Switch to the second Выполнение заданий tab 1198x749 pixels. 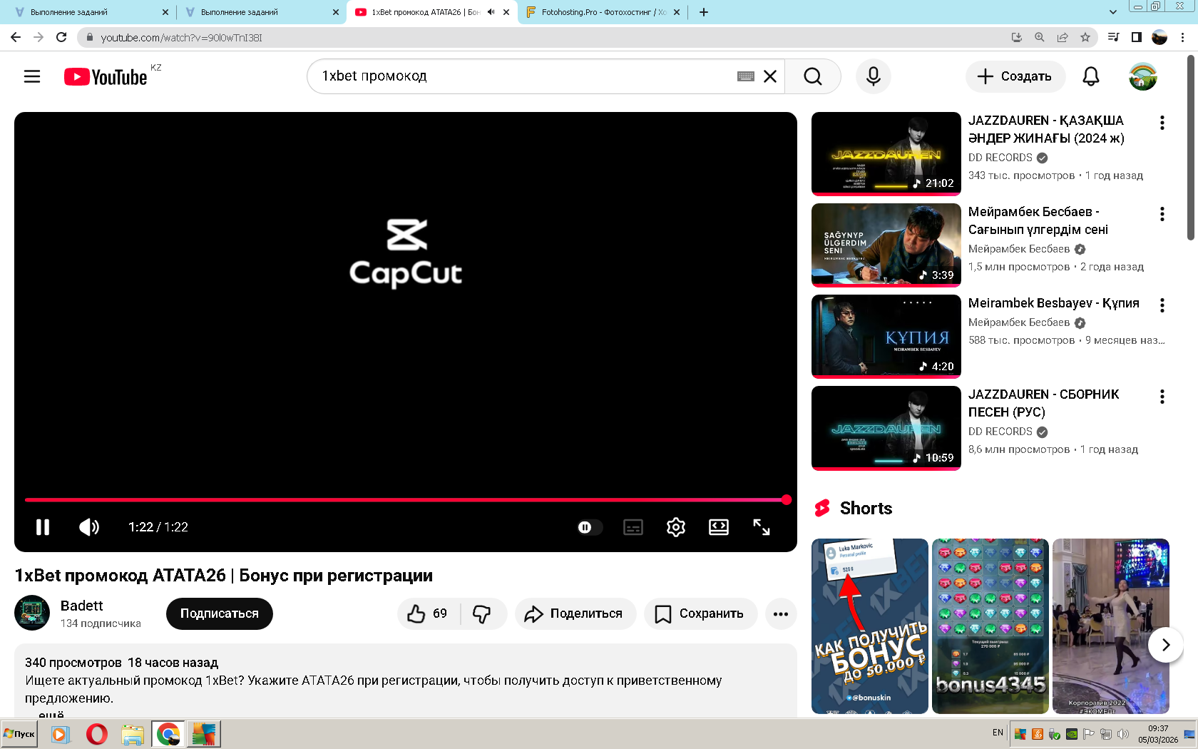click(261, 12)
